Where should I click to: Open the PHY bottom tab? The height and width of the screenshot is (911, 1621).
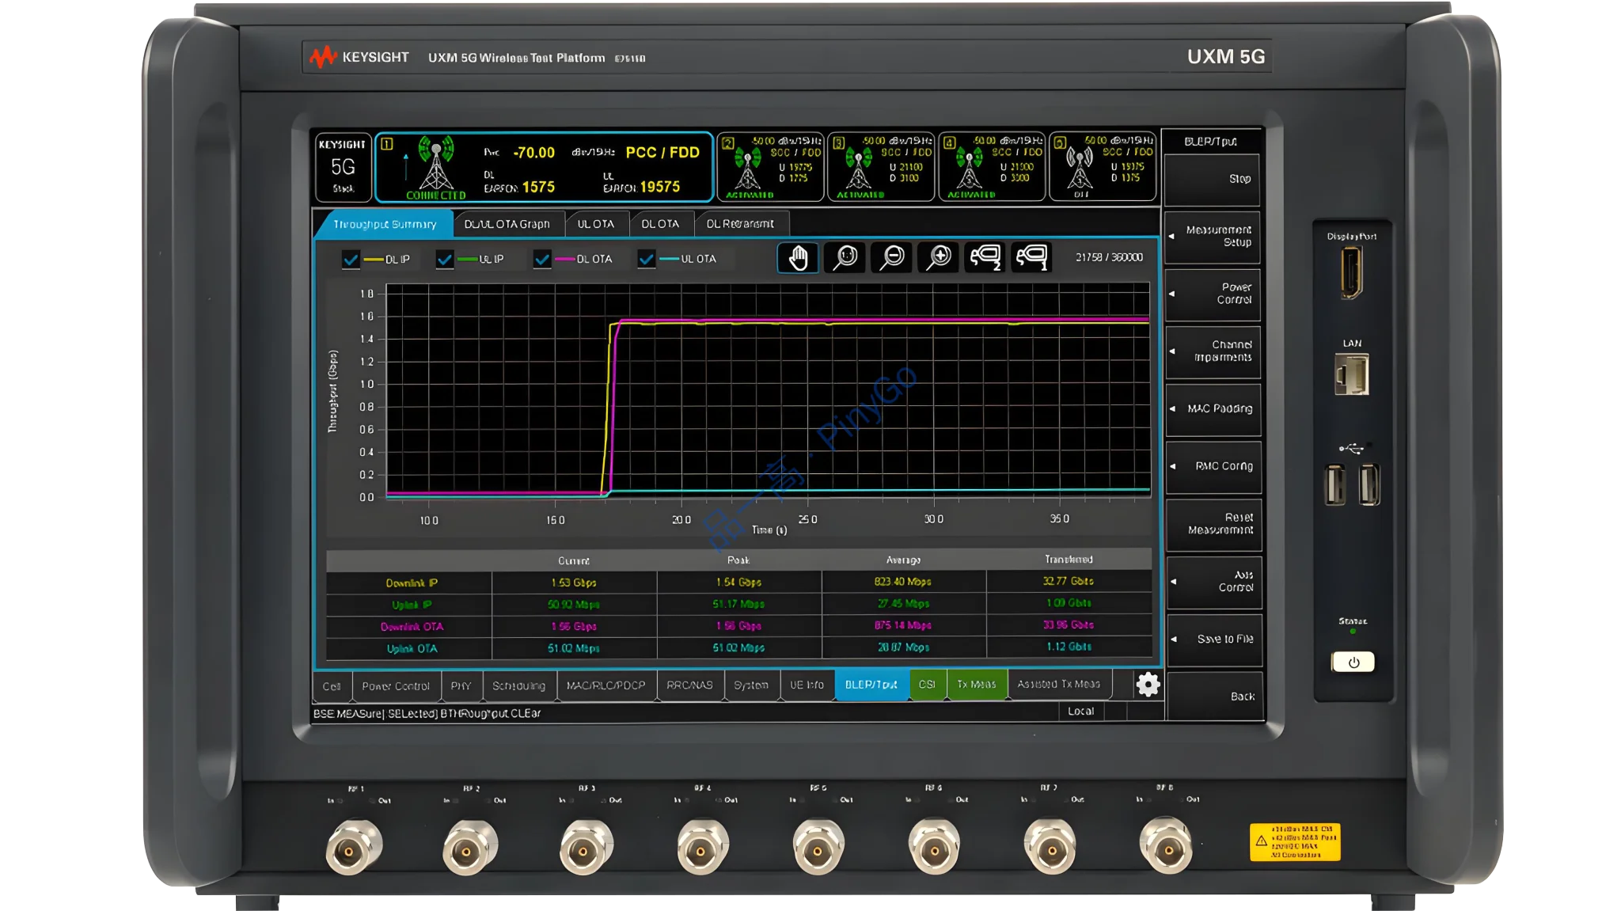click(x=461, y=686)
